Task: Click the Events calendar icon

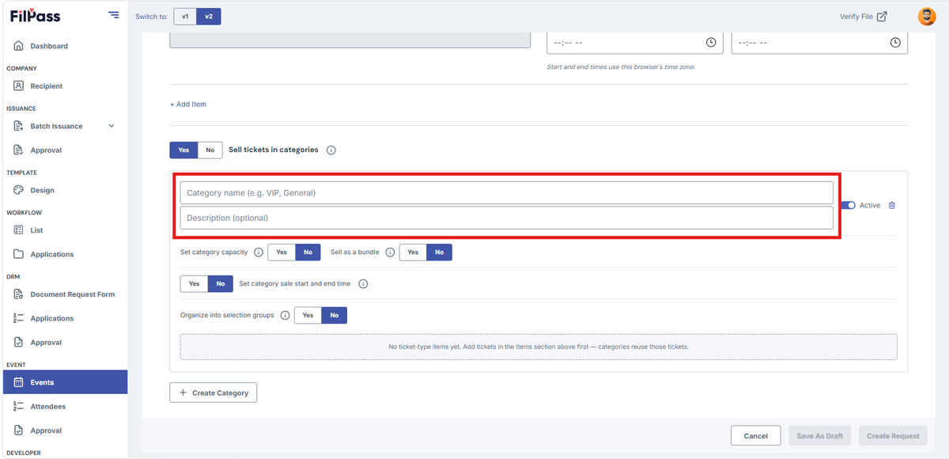Action: pos(19,382)
